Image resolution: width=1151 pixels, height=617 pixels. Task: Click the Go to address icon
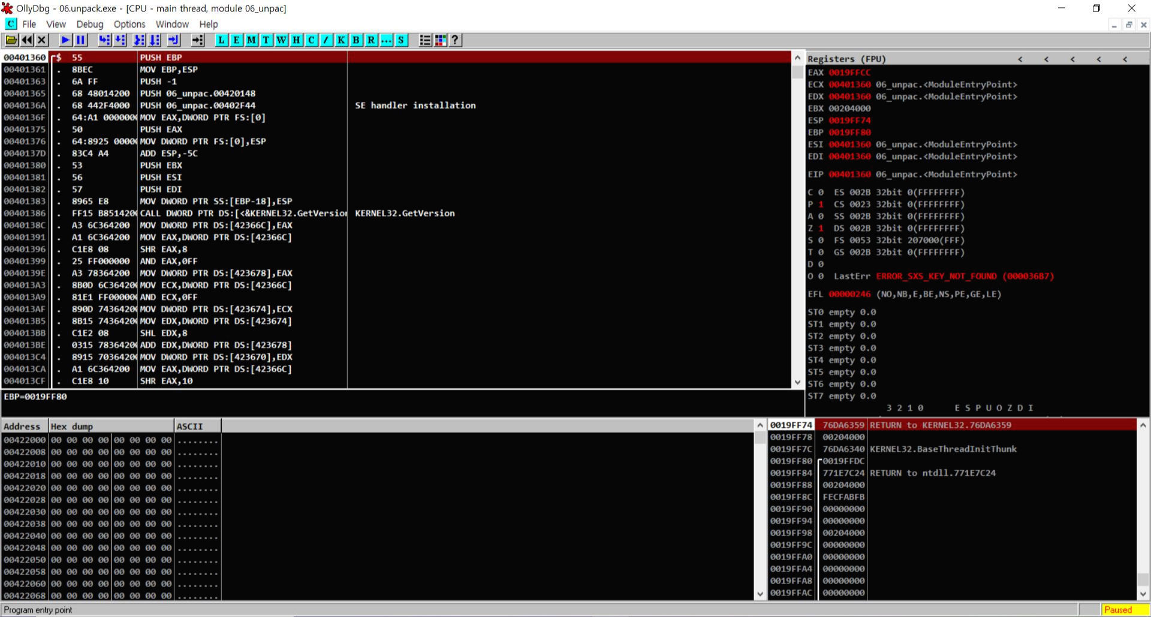point(198,40)
